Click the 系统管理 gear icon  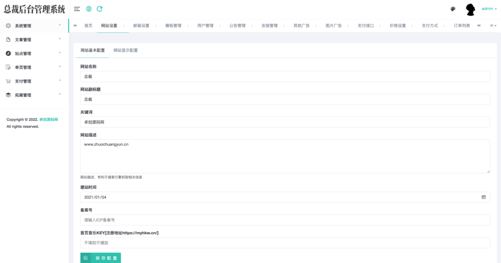coord(8,25)
